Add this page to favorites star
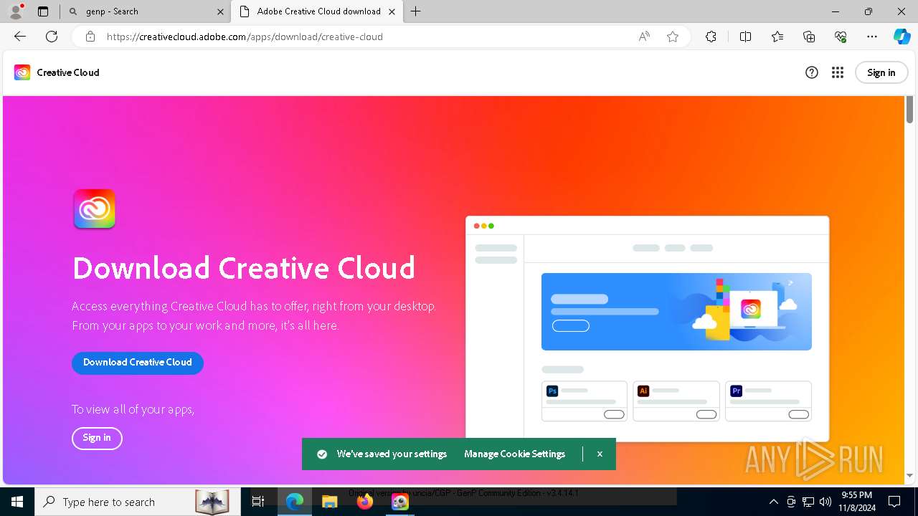The height and width of the screenshot is (516, 918). click(673, 37)
